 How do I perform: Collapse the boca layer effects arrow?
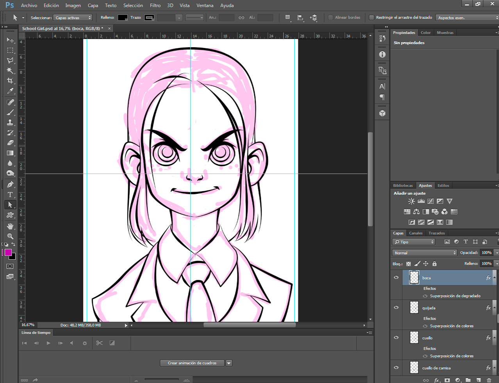[x=495, y=278]
